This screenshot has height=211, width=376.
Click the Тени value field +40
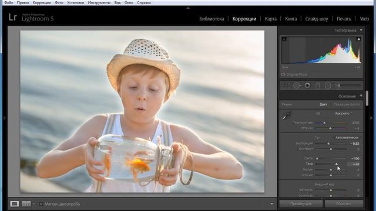(x=354, y=164)
